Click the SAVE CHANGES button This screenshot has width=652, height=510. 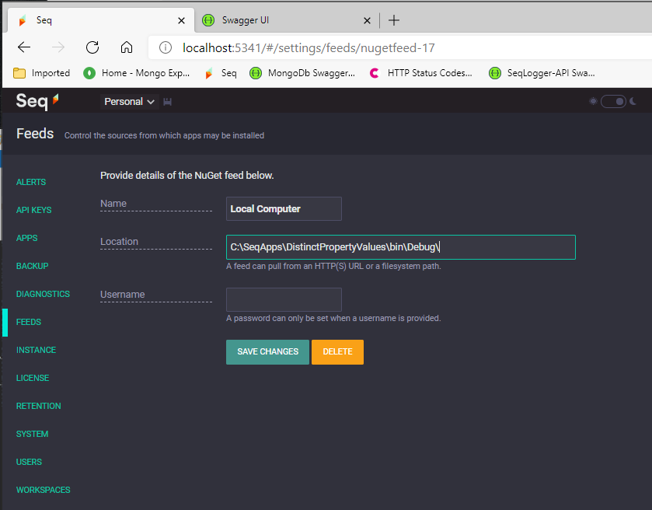268,352
